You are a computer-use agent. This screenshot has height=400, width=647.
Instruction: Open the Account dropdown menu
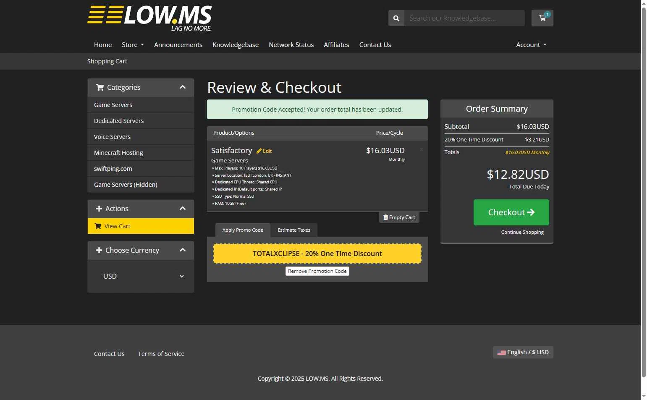[x=531, y=45]
